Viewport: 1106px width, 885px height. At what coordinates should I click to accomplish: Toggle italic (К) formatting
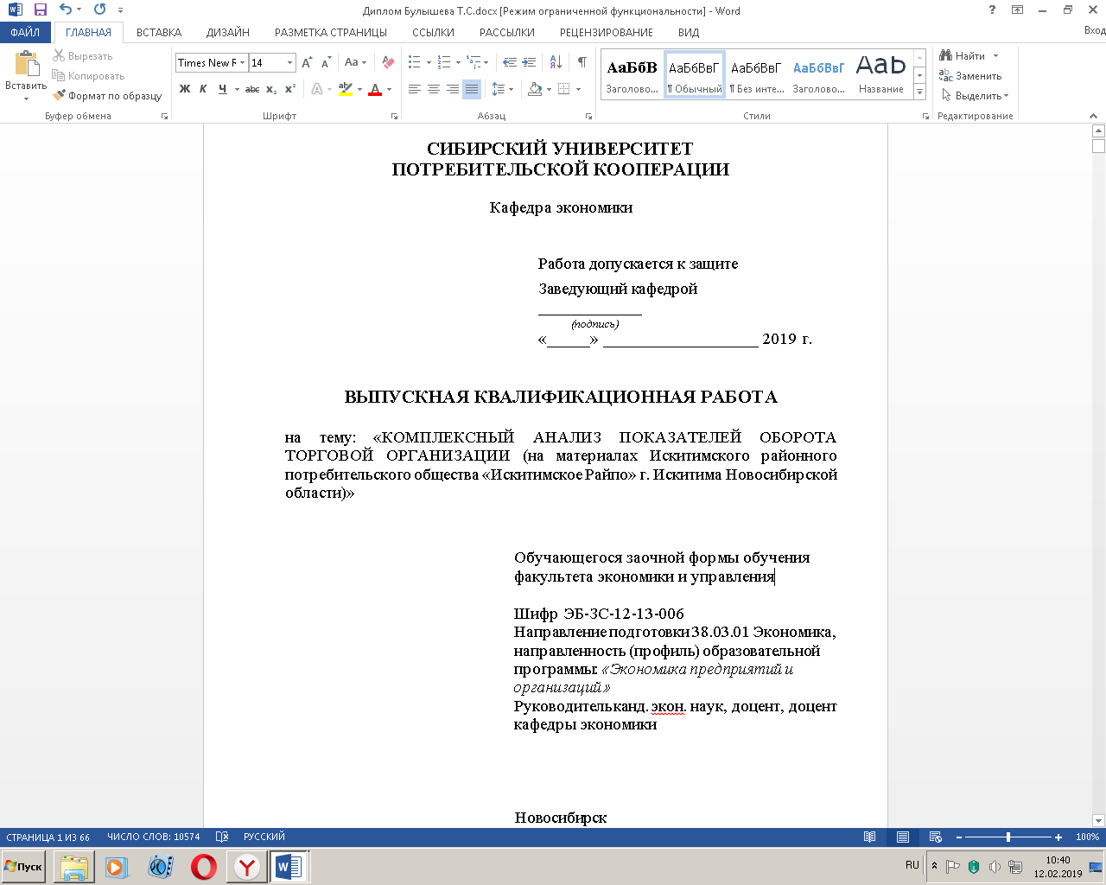point(204,89)
